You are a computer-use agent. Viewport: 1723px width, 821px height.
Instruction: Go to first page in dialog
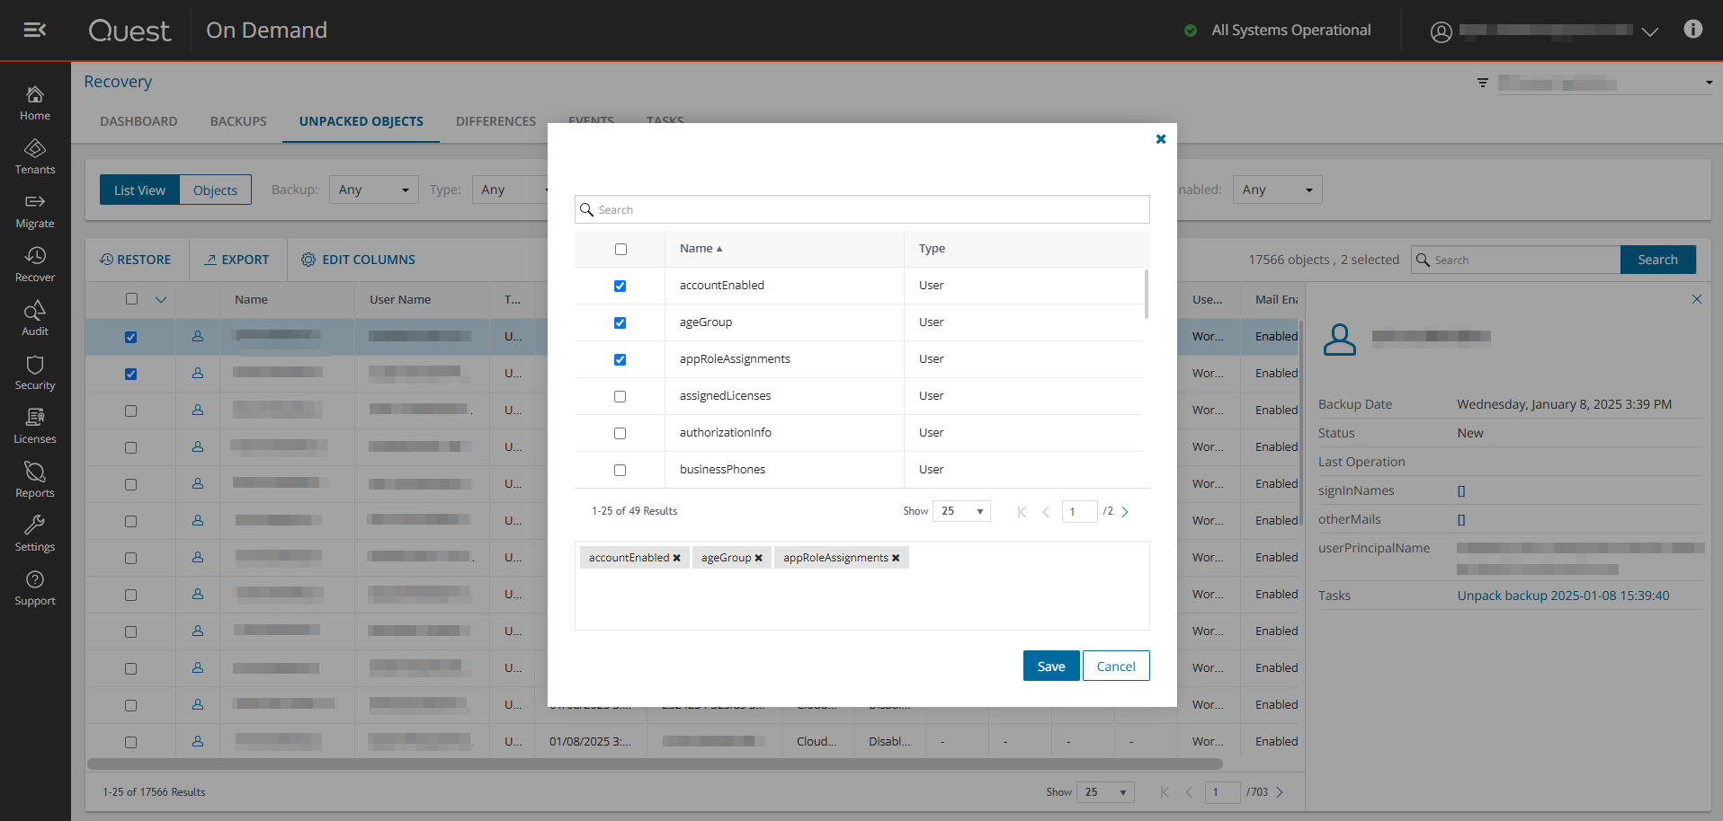[x=1022, y=512]
